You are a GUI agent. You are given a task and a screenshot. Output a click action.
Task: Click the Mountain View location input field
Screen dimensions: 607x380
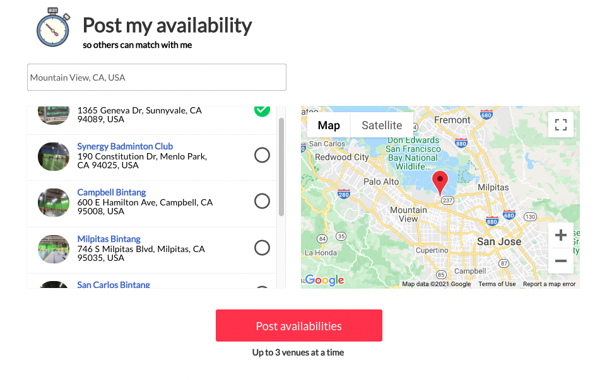(156, 77)
